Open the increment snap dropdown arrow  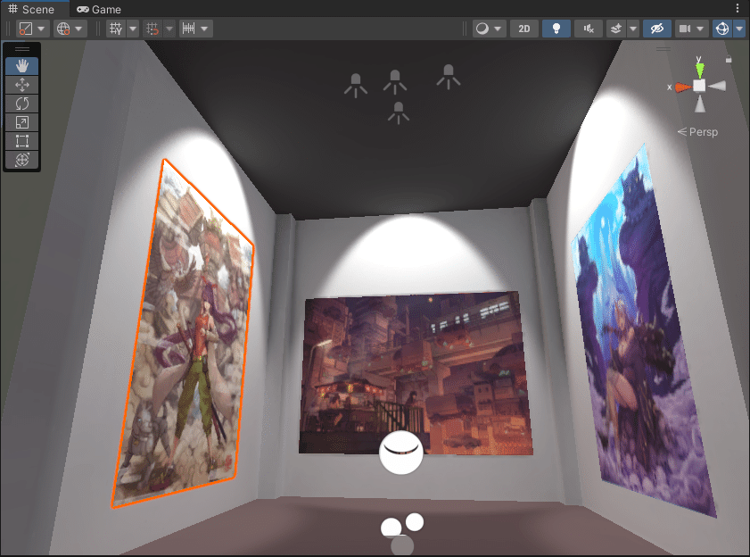click(205, 29)
